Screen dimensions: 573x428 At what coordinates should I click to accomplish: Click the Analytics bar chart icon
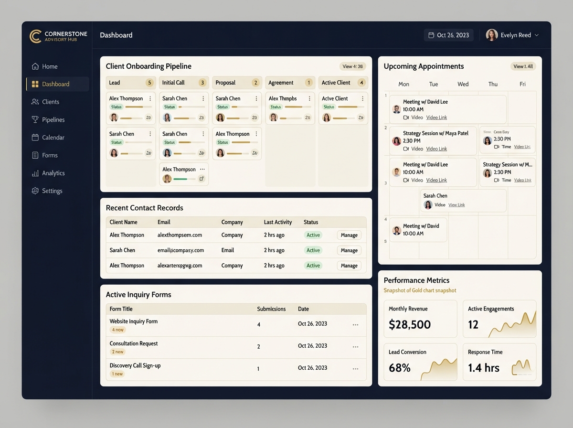coord(35,173)
